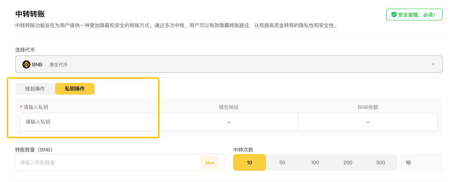The width and height of the screenshot is (458, 182).
Task: Click the green shield icon in security reminder
Action: [x=394, y=15]
